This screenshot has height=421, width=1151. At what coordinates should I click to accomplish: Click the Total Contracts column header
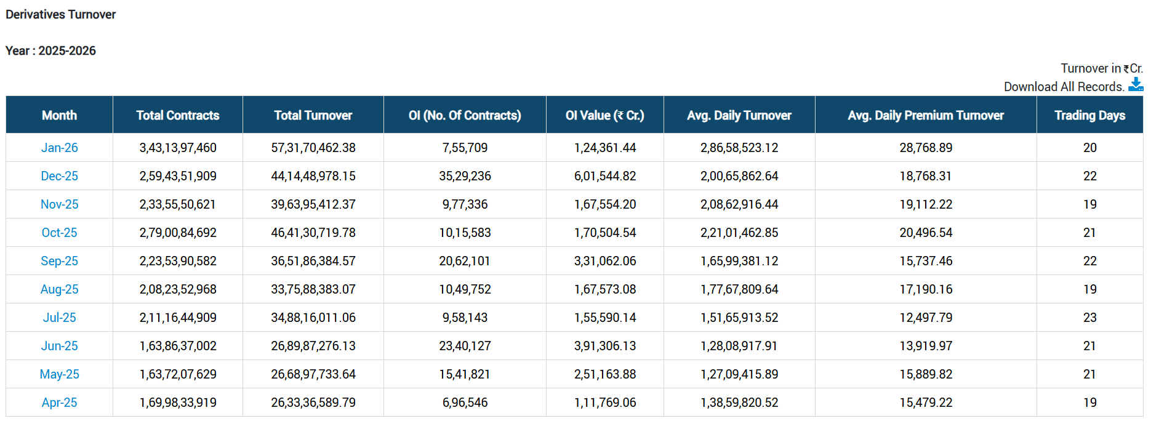(177, 115)
